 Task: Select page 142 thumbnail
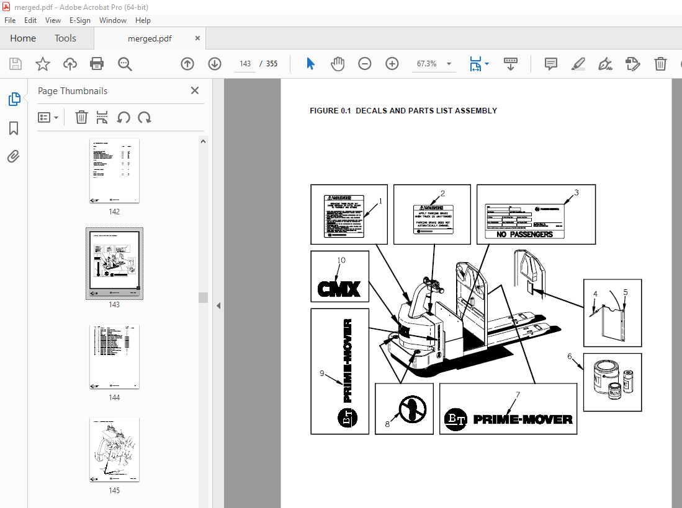click(x=114, y=170)
